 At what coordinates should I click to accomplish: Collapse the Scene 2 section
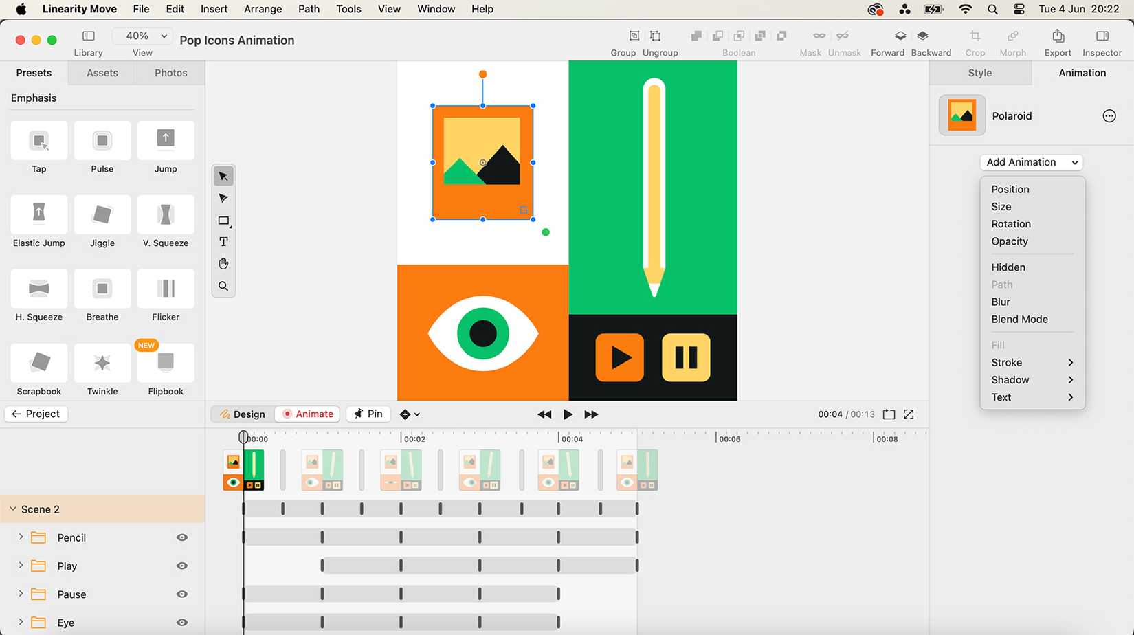(x=12, y=509)
